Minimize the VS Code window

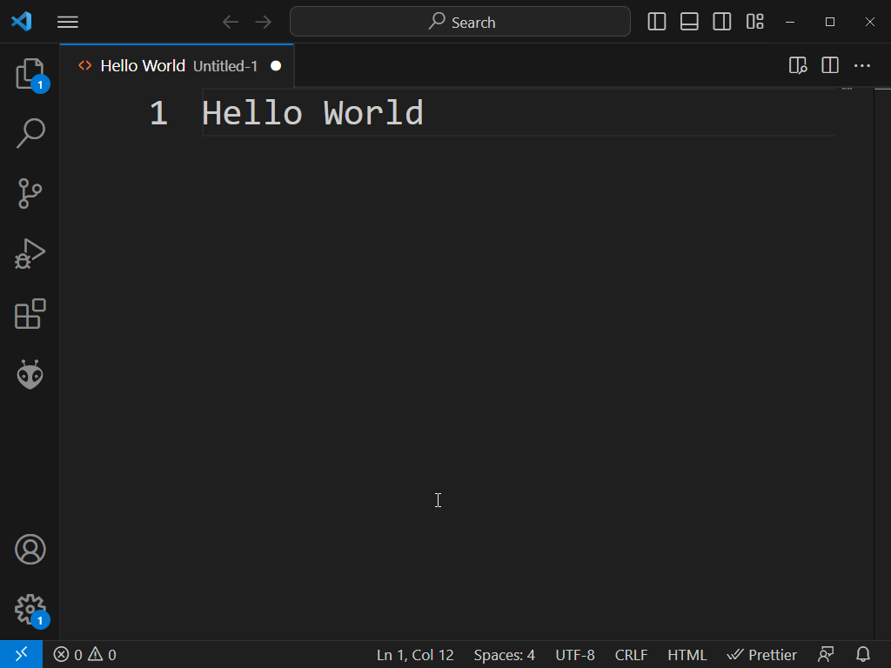[790, 22]
